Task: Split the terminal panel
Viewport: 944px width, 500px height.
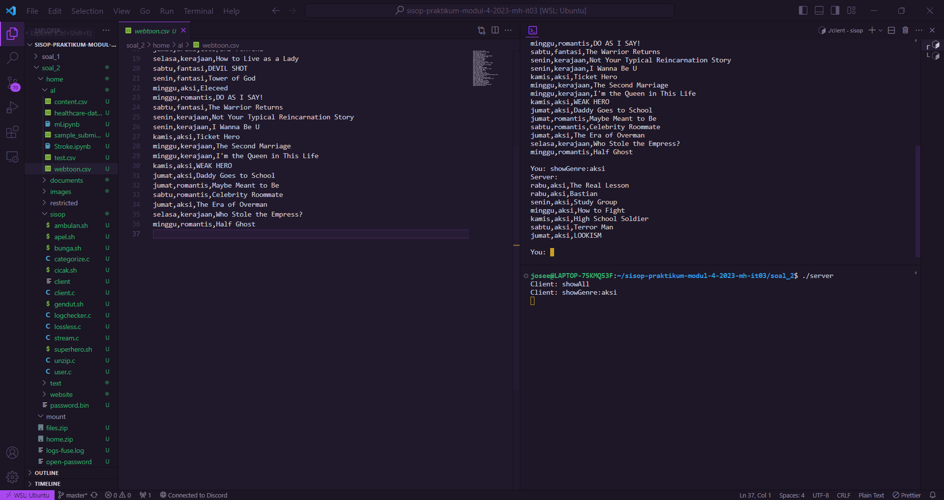Action: [x=891, y=30]
